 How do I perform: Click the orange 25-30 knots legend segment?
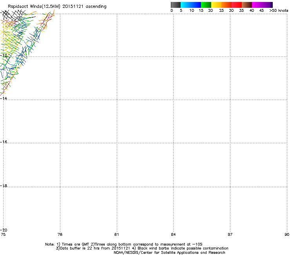click(x=227, y=5)
